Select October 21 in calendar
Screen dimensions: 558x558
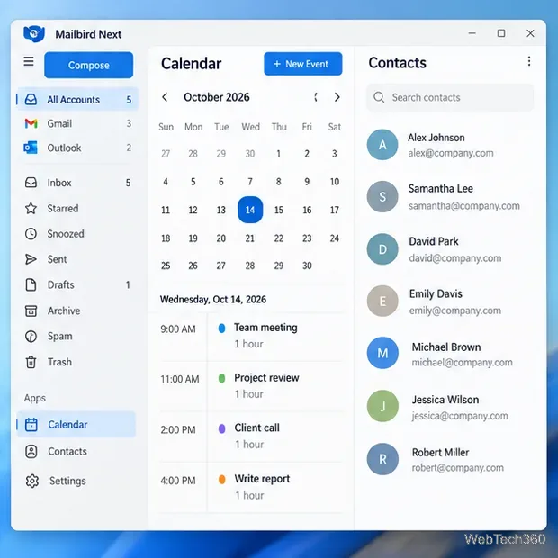coord(250,238)
